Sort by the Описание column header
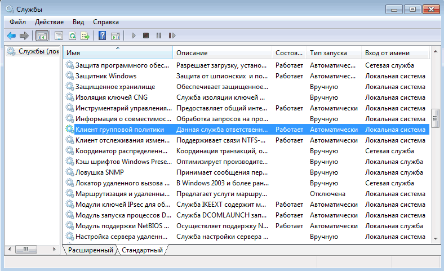 point(223,53)
